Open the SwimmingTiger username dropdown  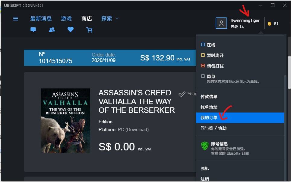tap(245, 20)
